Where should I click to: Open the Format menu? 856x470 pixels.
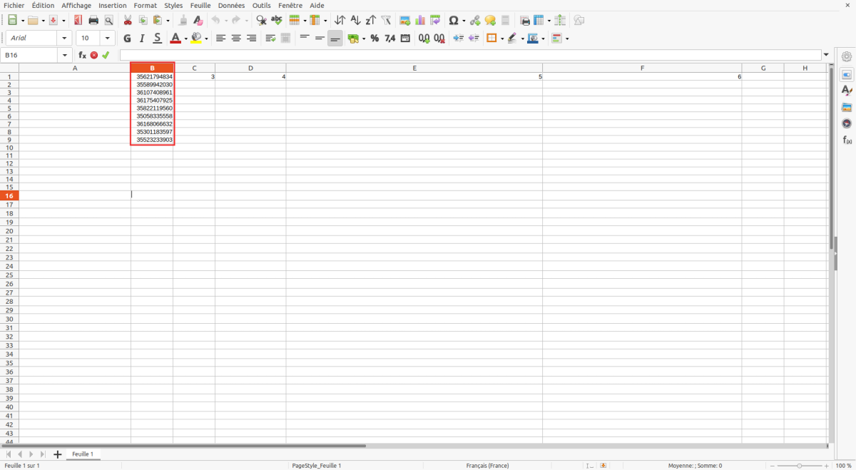pyautogui.click(x=146, y=5)
